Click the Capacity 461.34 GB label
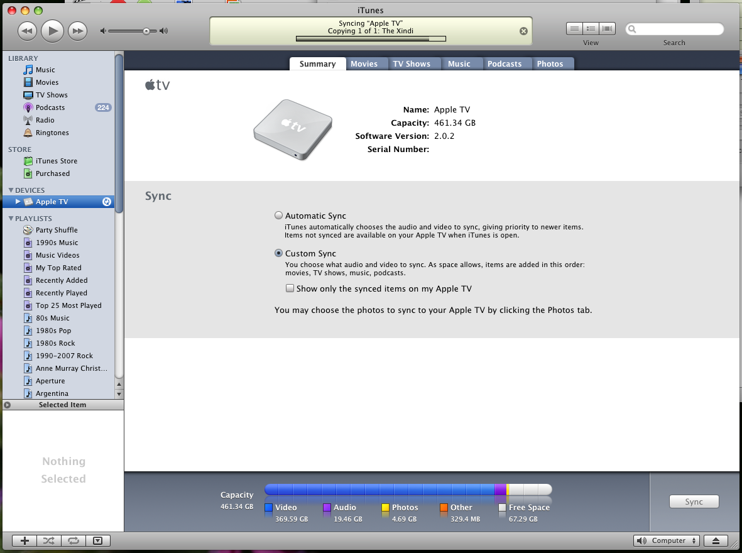The height and width of the screenshot is (553, 742). click(x=237, y=500)
